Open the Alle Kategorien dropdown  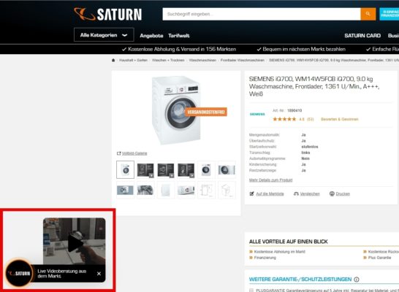(104, 35)
